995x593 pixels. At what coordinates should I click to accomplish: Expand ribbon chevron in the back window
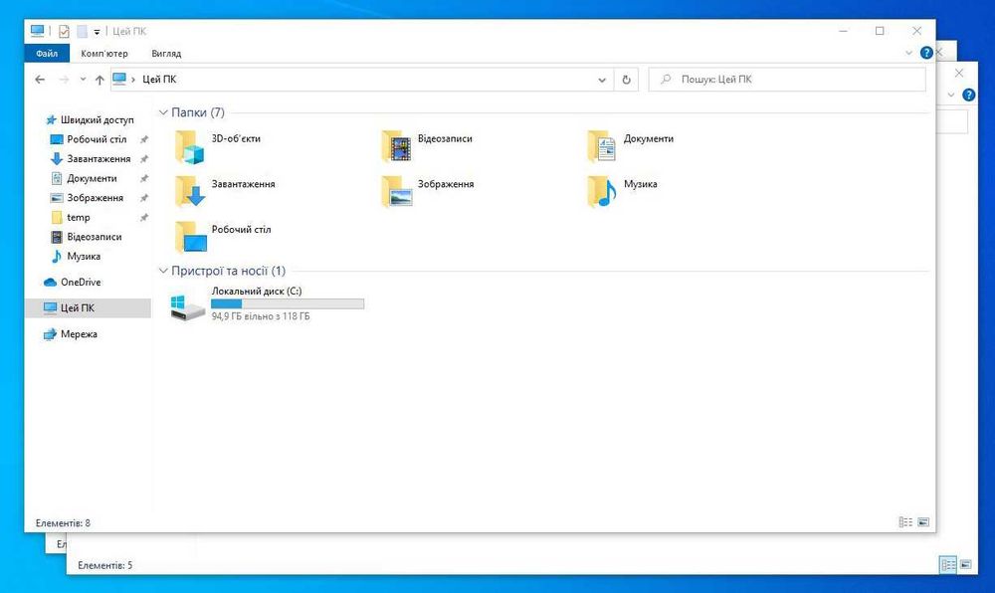coord(950,96)
